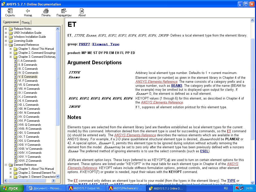The image size is (256, 192).
Task: Click the Windows Installation Guide folder icon
Action: [10, 37]
